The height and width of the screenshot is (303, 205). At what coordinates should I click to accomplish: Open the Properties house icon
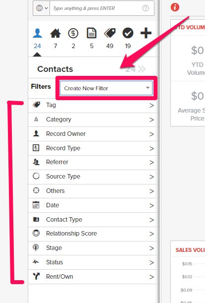(x=55, y=33)
